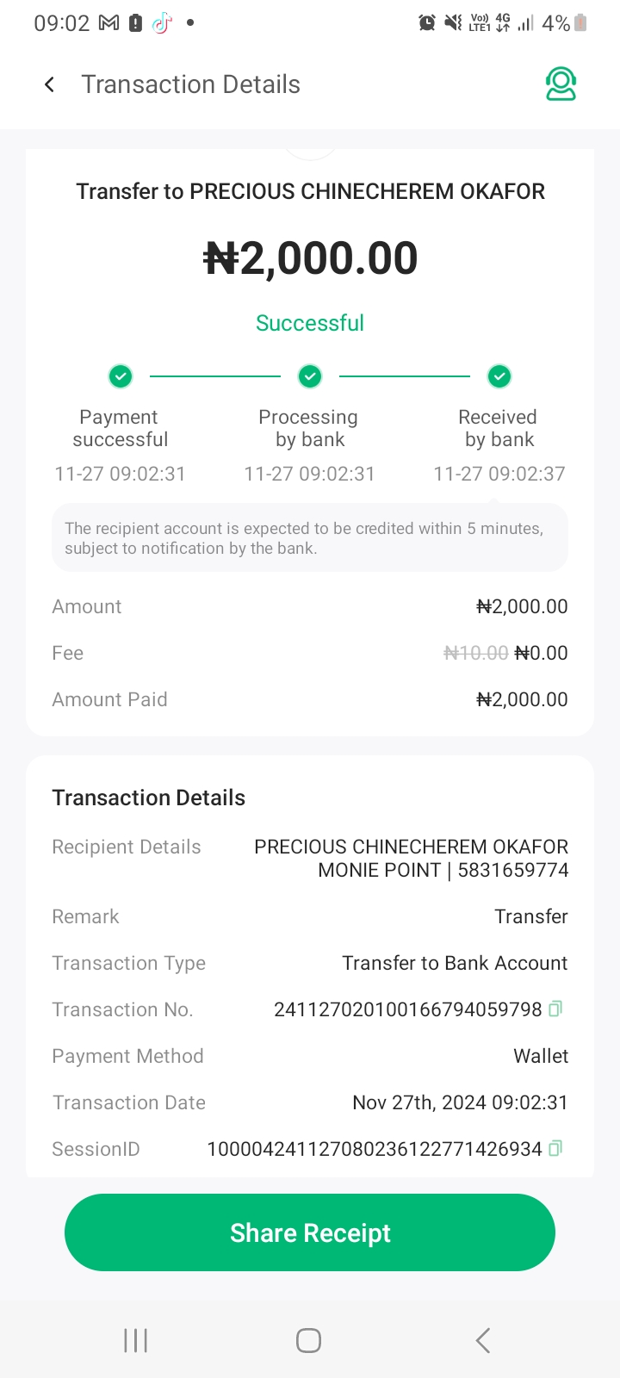Tap the Processing by bank checkmark

pos(310,376)
